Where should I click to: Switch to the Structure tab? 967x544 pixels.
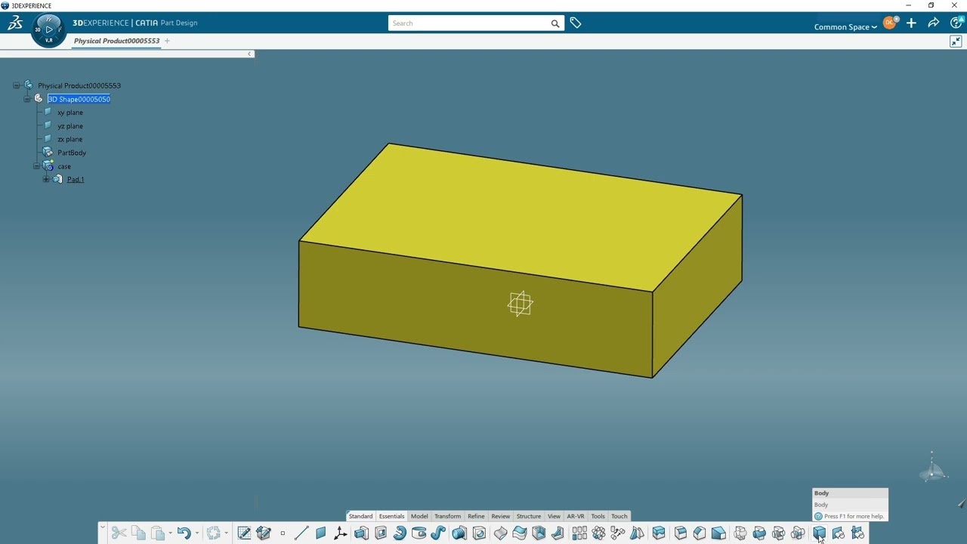529,516
